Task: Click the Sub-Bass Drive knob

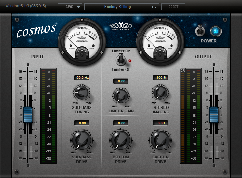Action: pos(82,140)
